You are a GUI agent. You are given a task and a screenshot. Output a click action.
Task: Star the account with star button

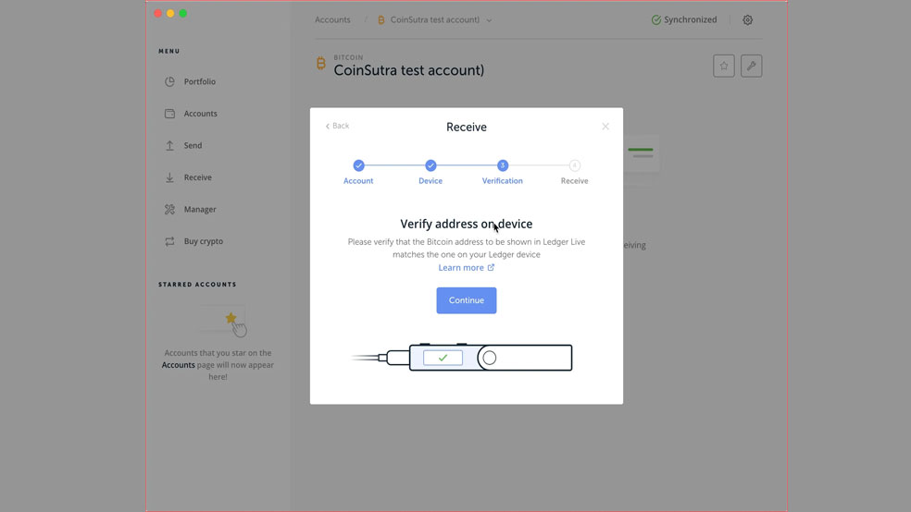[x=724, y=67]
